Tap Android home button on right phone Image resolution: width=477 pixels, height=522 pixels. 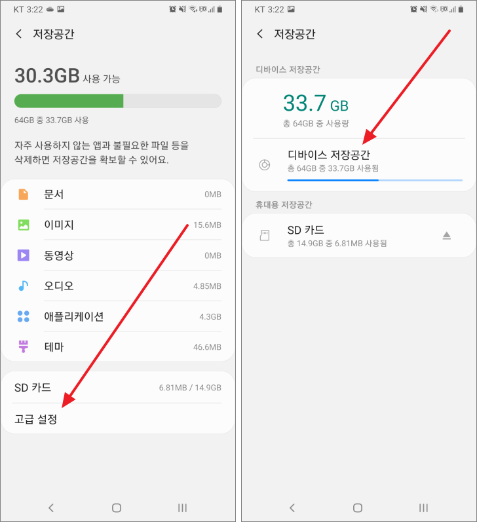coord(358,508)
